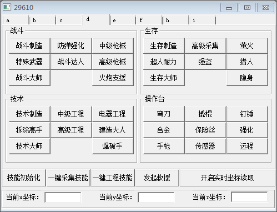This screenshot has width=277, height=212.
Task: Select the 保险丝 button
Action: [205, 130]
